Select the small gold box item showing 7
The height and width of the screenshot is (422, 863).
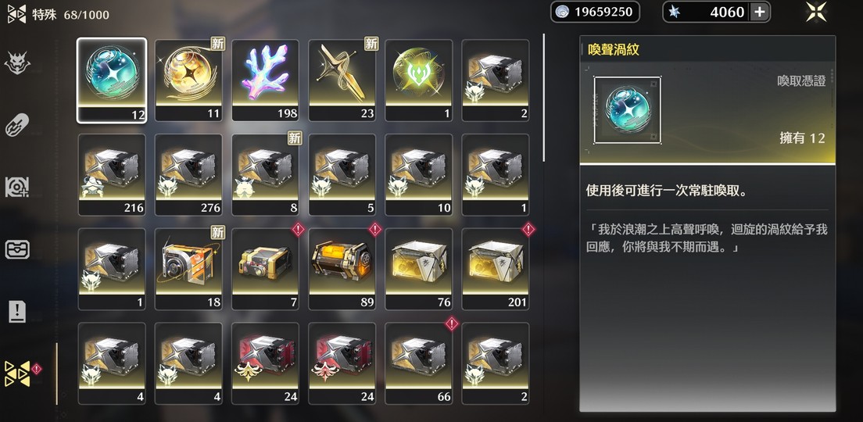[x=265, y=269]
